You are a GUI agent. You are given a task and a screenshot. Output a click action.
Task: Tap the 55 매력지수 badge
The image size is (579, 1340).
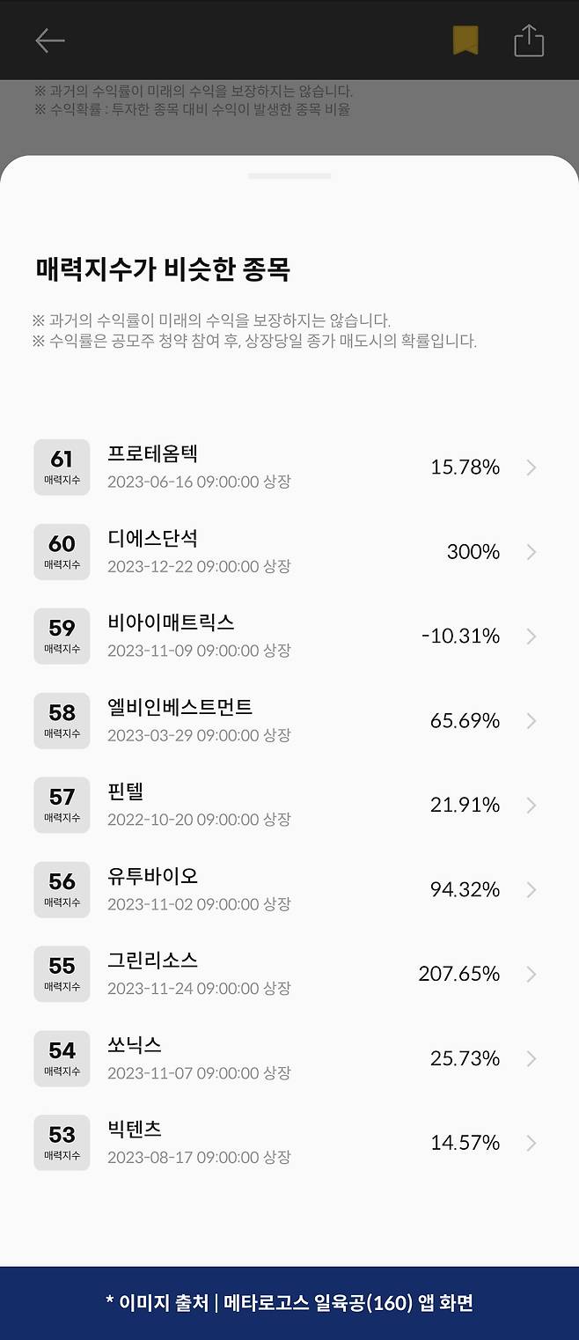click(x=62, y=974)
